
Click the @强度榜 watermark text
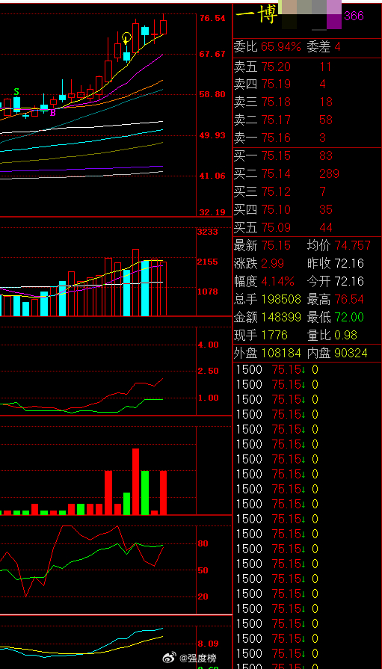pos(197,659)
